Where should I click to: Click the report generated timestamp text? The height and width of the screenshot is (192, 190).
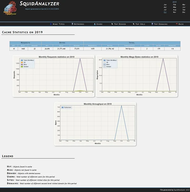42,9
